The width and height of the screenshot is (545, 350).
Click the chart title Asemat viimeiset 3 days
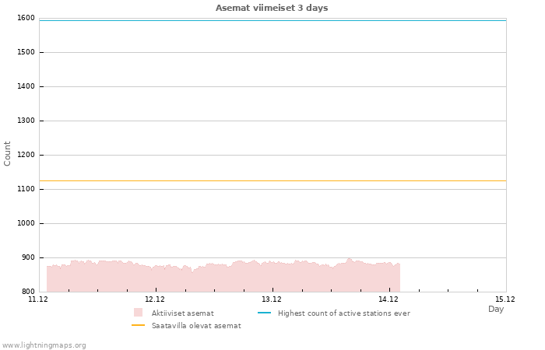pyautogui.click(x=272, y=8)
